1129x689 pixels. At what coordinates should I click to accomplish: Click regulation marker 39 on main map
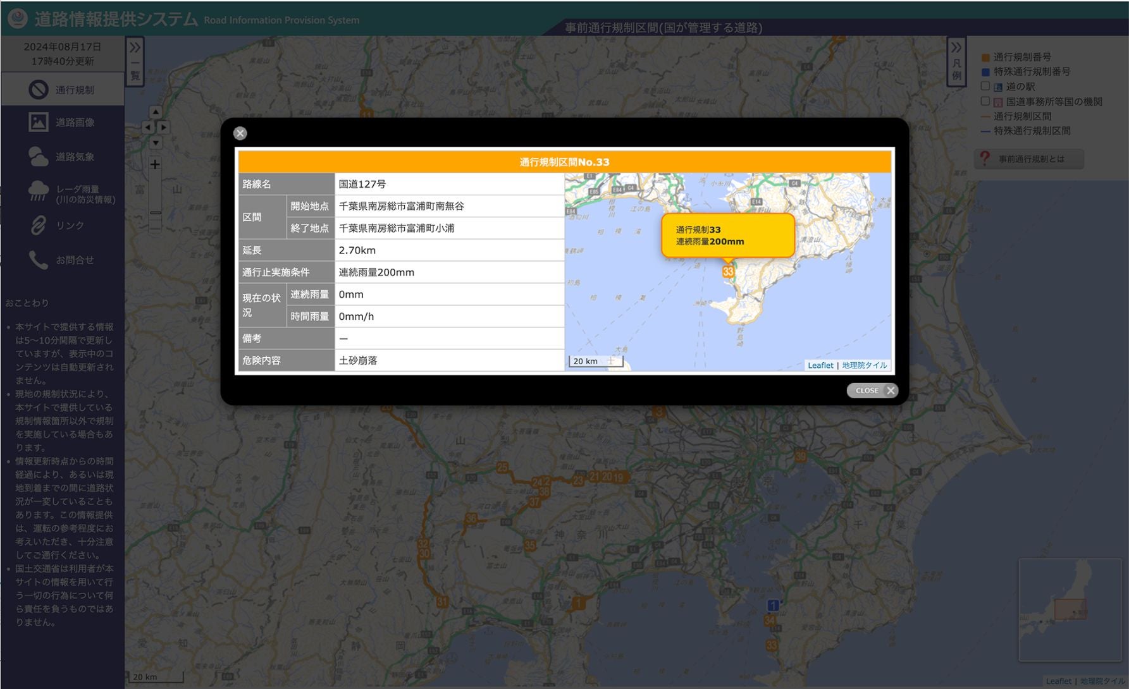[801, 456]
